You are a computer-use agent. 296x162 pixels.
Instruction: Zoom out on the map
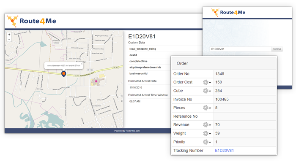click(9, 39)
